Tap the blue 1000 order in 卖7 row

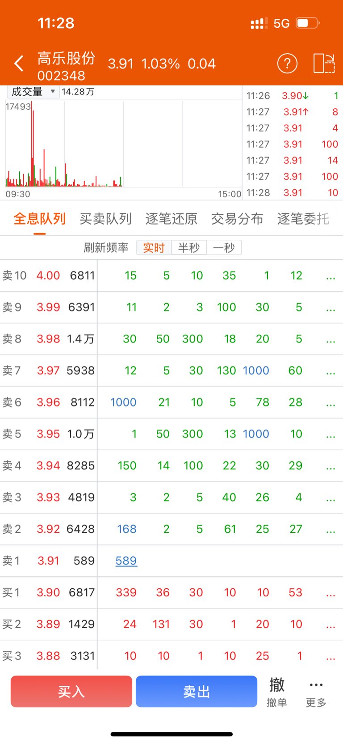(x=256, y=370)
